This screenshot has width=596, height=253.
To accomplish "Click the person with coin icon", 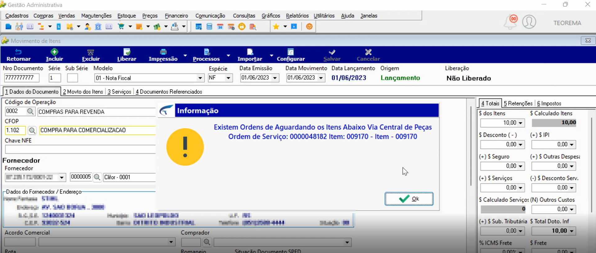I will tap(88, 27).
